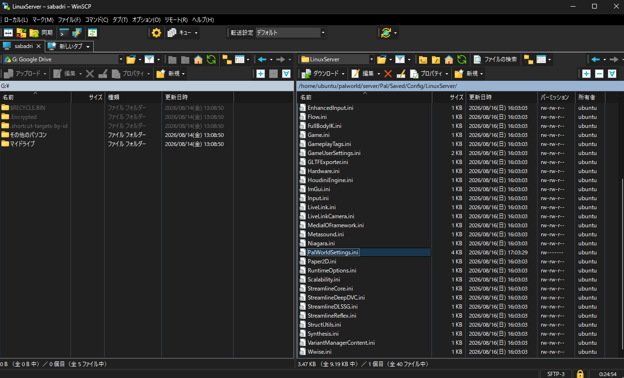The image size is (624, 378).
Task: Open the 新しいタブ tab
Action: pos(66,46)
